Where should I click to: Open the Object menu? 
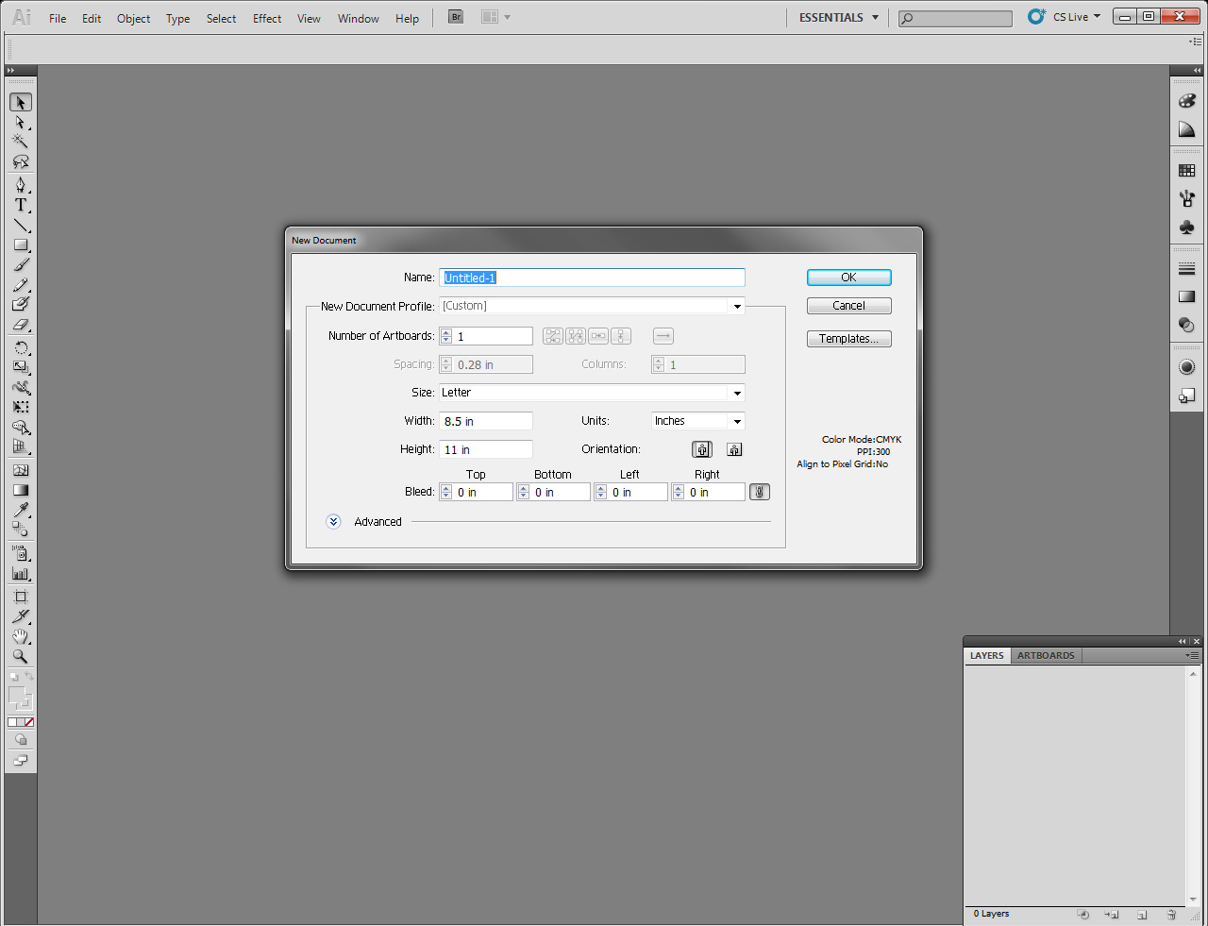point(133,18)
